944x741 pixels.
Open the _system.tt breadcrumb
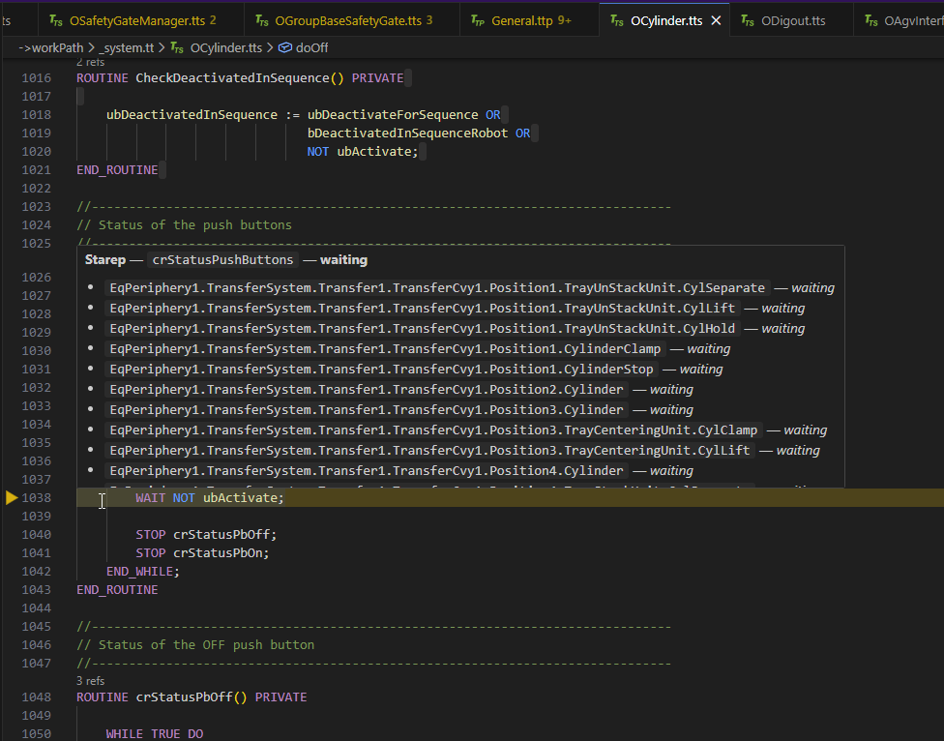click(127, 47)
